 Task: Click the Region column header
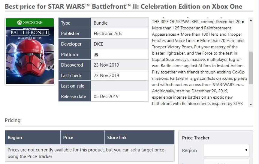click(15, 138)
